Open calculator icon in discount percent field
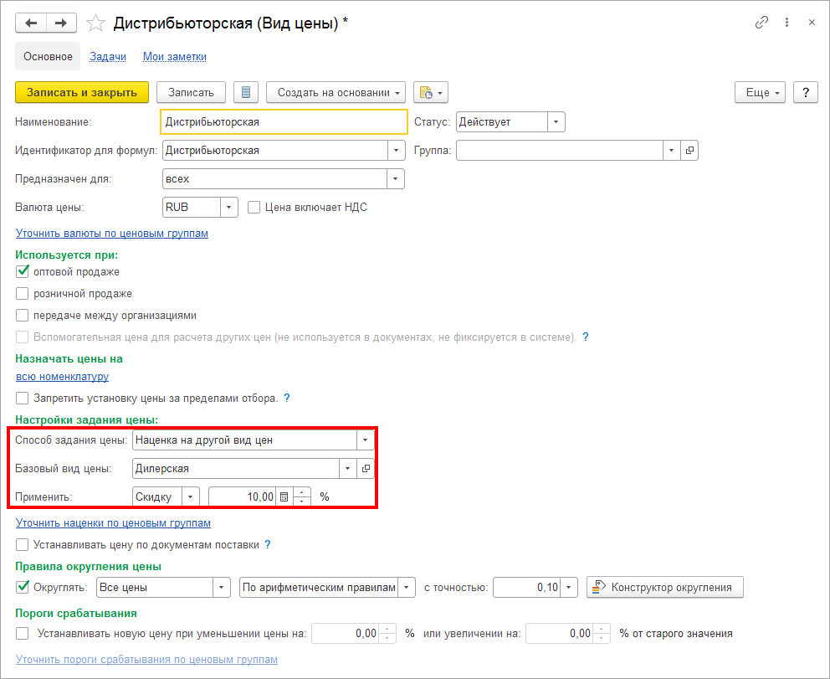Viewport: 830px width, 679px height. [x=284, y=496]
